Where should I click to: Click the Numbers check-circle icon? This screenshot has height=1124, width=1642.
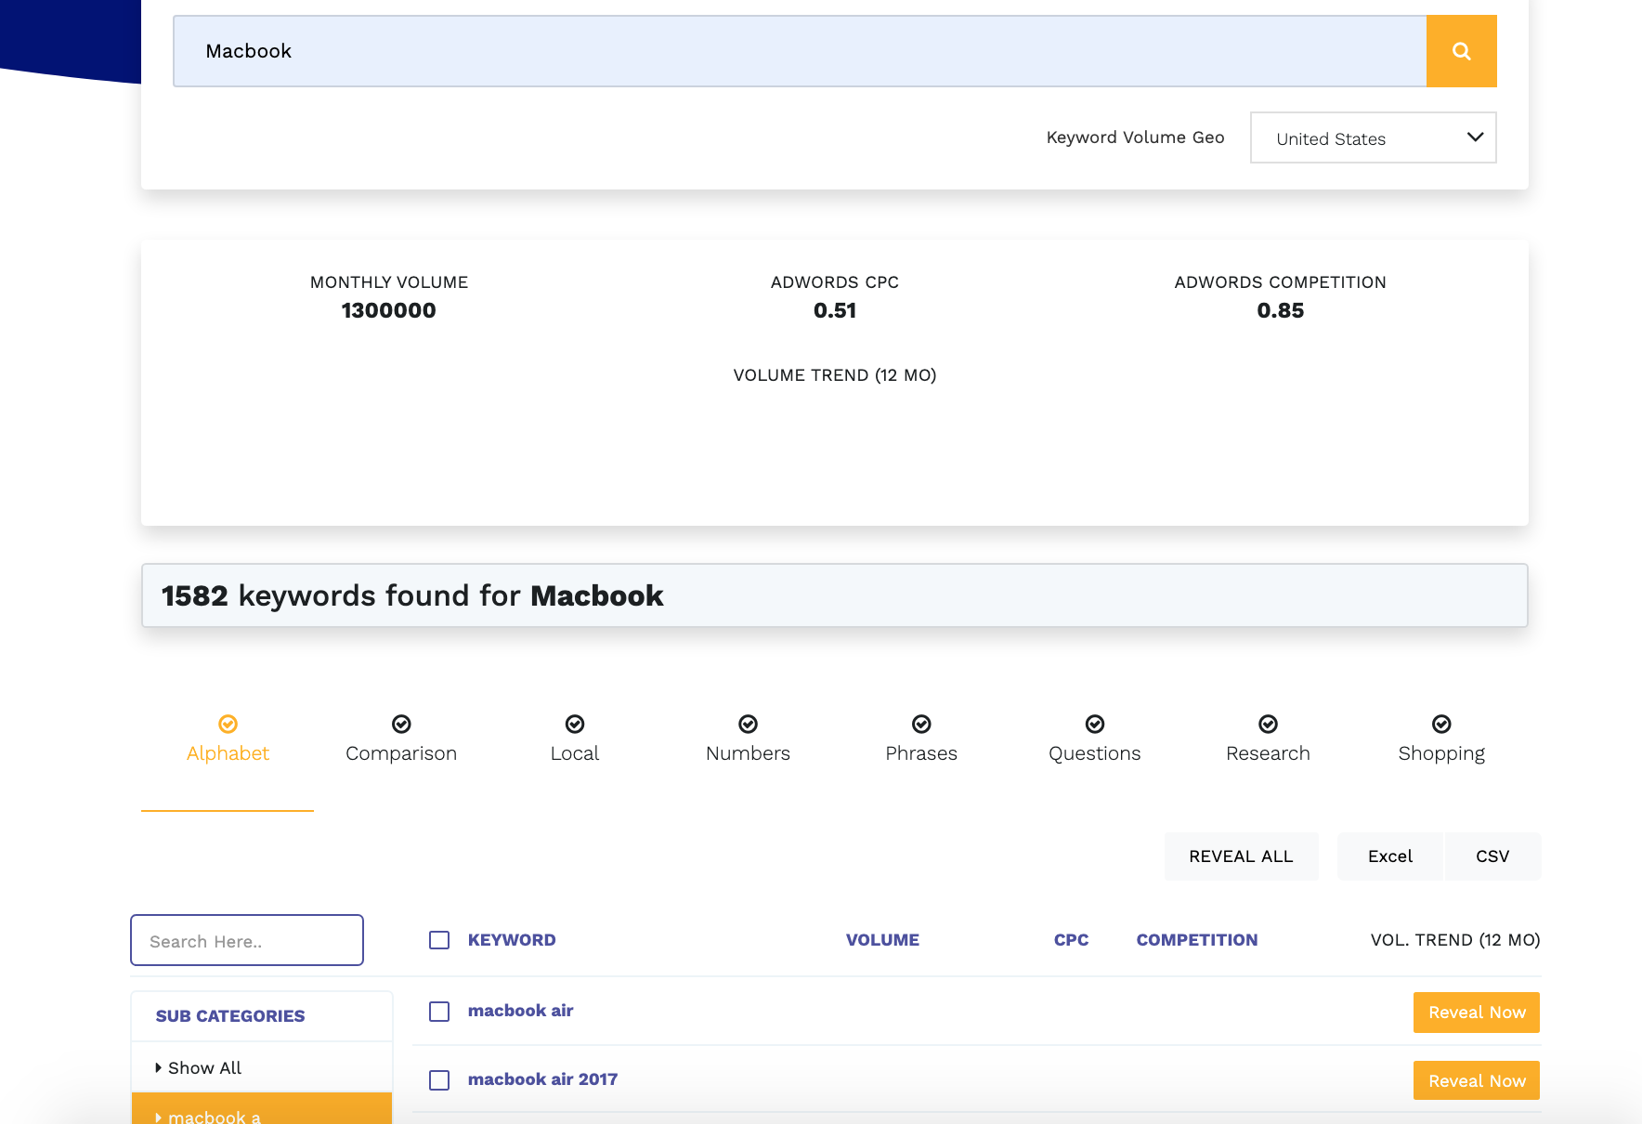[748, 724]
